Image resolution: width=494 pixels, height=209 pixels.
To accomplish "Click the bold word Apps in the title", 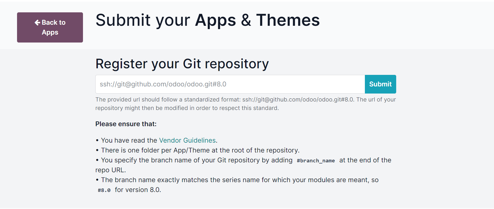I will click(x=215, y=21).
